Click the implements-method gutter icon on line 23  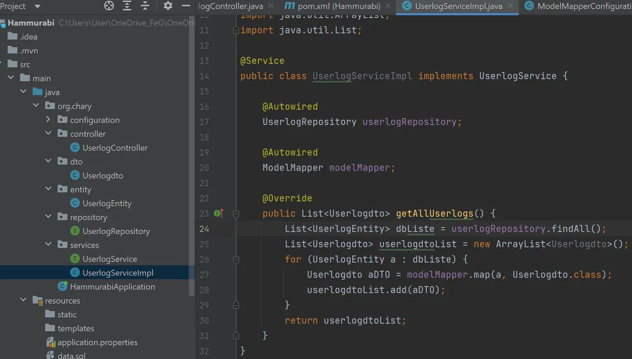(219, 213)
